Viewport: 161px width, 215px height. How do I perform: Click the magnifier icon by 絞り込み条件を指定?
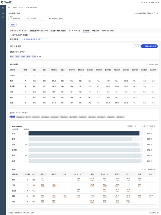11,35
